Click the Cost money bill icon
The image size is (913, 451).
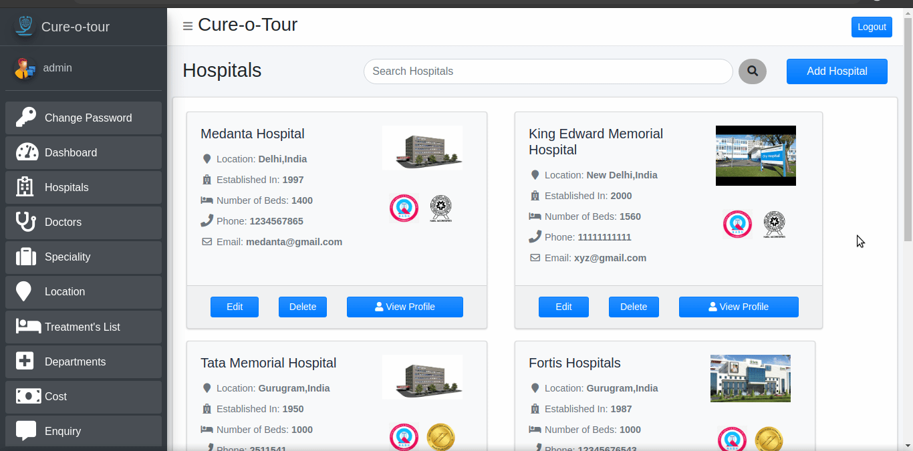[29, 396]
